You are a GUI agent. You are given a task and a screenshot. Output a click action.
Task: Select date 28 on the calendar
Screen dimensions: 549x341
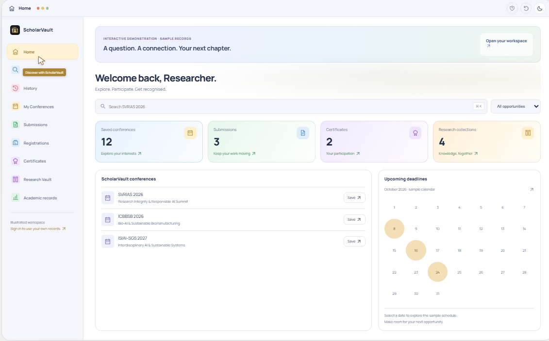point(524,272)
